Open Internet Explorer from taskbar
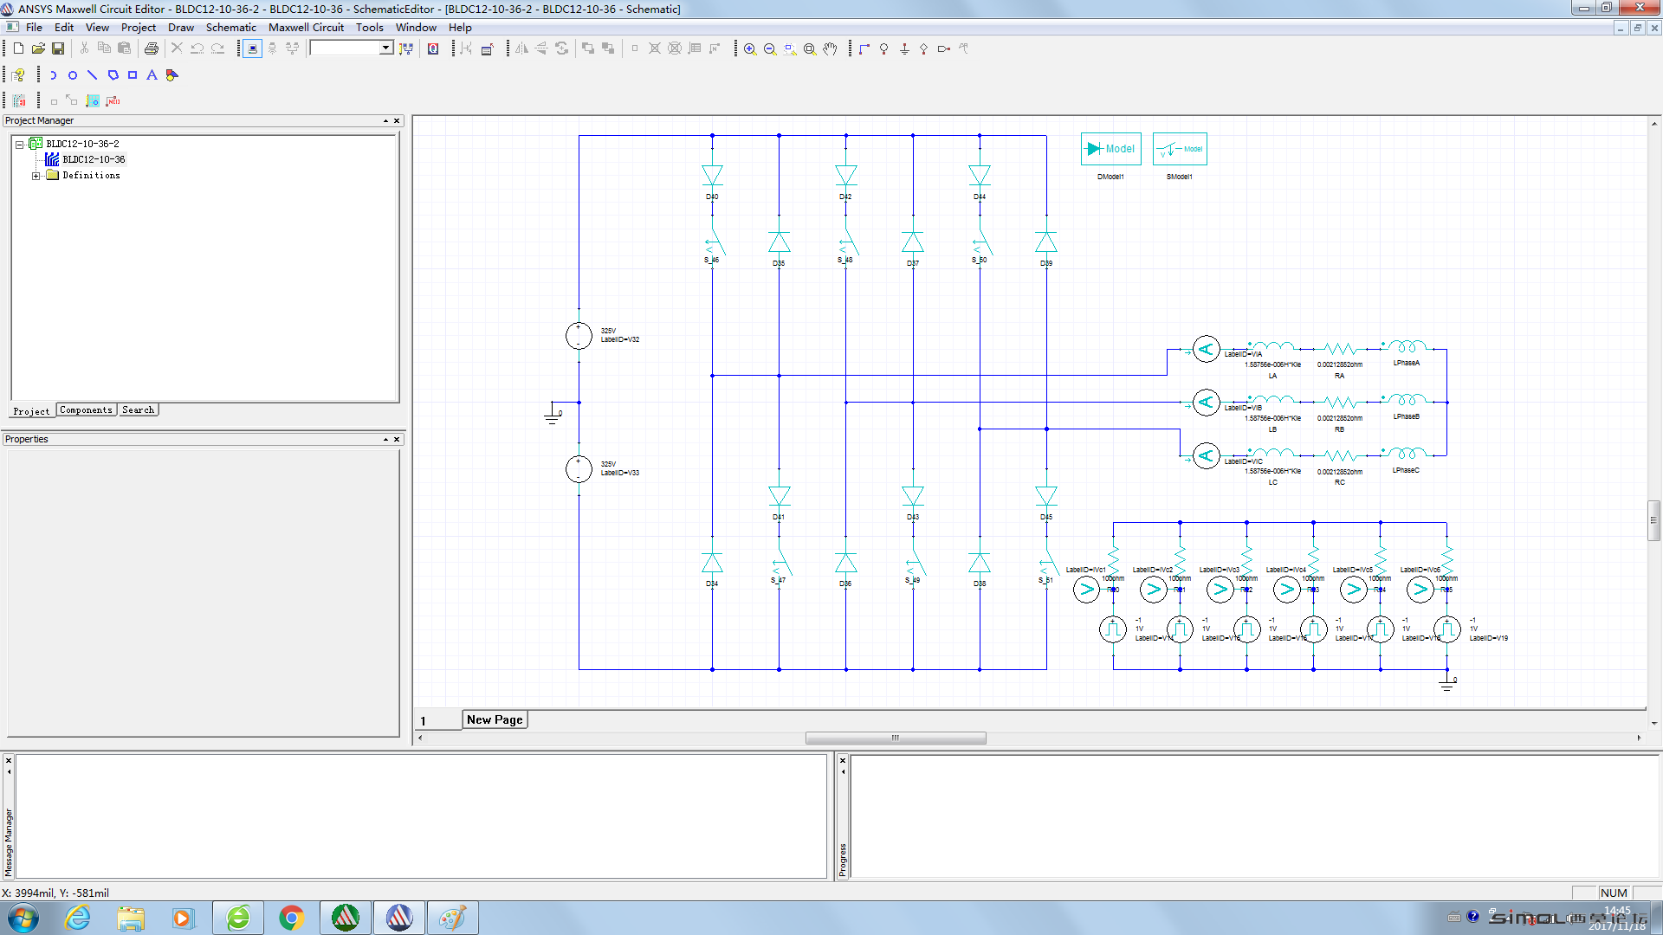This screenshot has width=1663, height=935. click(x=78, y=918)
